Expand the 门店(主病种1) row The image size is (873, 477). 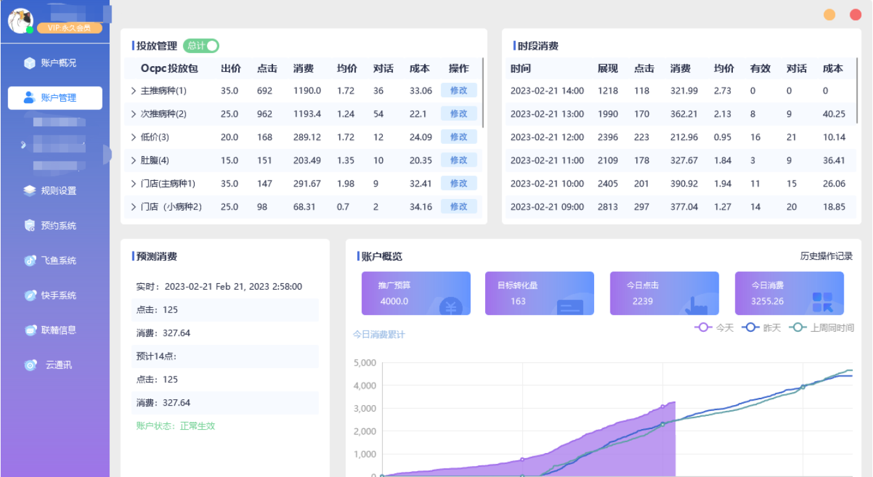click(134, 184)
